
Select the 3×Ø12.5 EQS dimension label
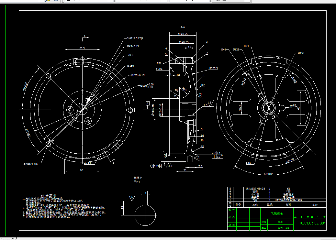pos(135,38)
